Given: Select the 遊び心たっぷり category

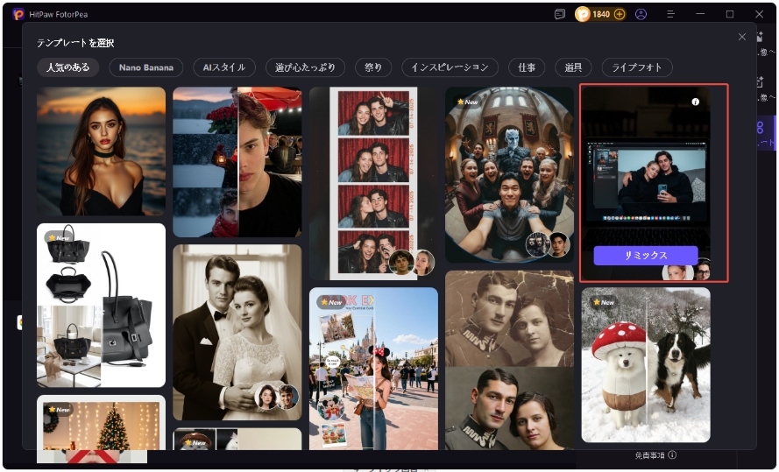Looking at the screenshot, I should pyautogui.click(x=305, y=67).
